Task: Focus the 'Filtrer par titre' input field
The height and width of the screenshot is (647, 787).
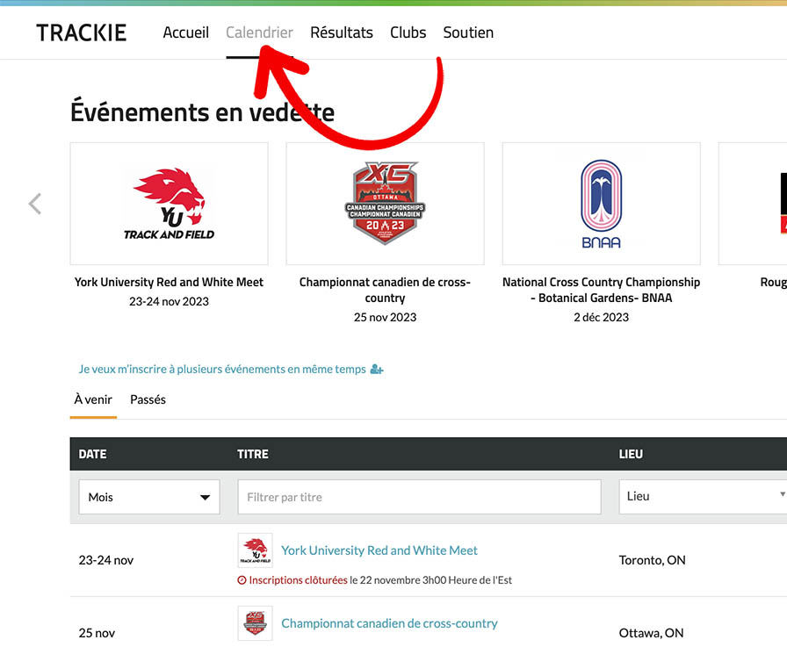Action: tap(419, 497)
